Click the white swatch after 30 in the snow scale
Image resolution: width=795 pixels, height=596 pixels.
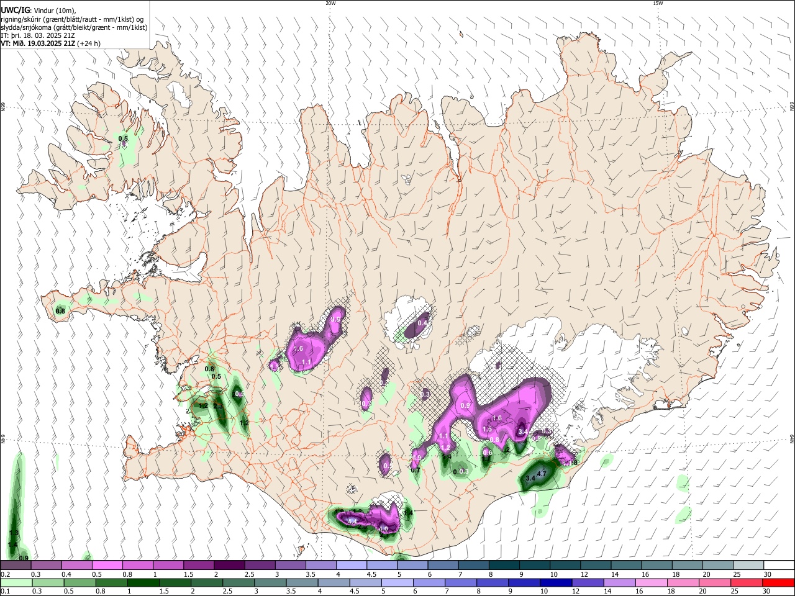click(x=778, y=565)
